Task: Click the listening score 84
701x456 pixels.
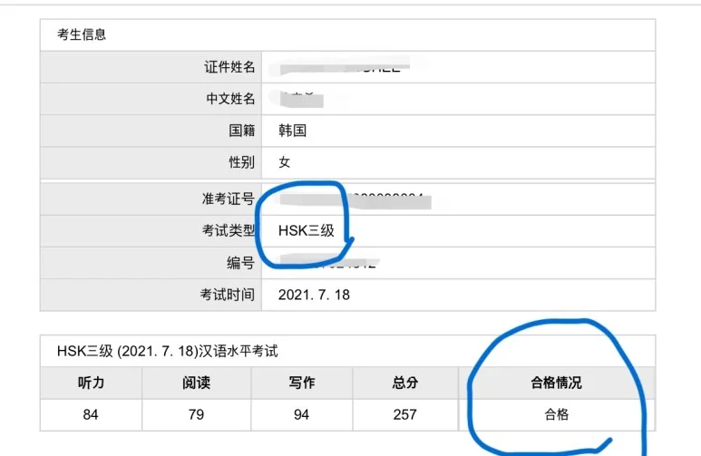Action: click(x=92, y=414)
